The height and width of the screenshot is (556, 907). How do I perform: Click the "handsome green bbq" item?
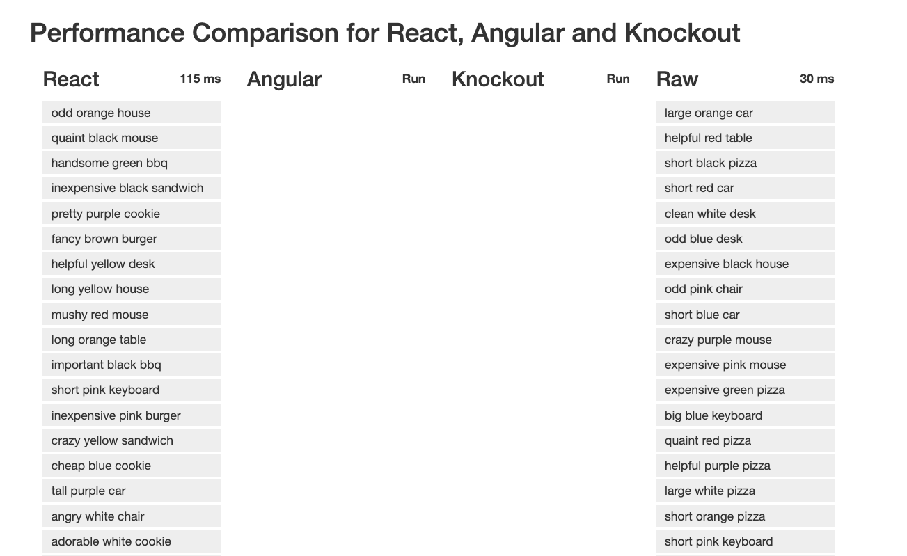pos(132,163)
